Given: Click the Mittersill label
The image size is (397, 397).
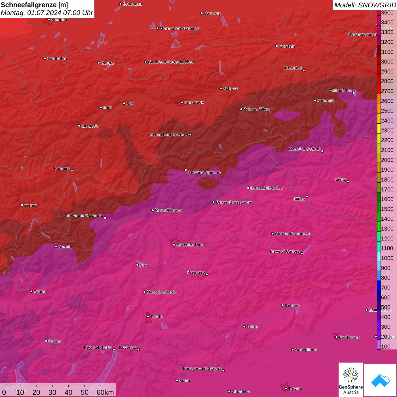Looking at the screenshot, I should [x=326, y=101].
